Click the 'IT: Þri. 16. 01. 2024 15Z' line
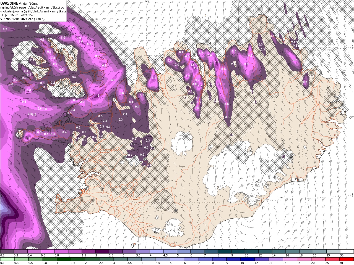 click(17, 15)
